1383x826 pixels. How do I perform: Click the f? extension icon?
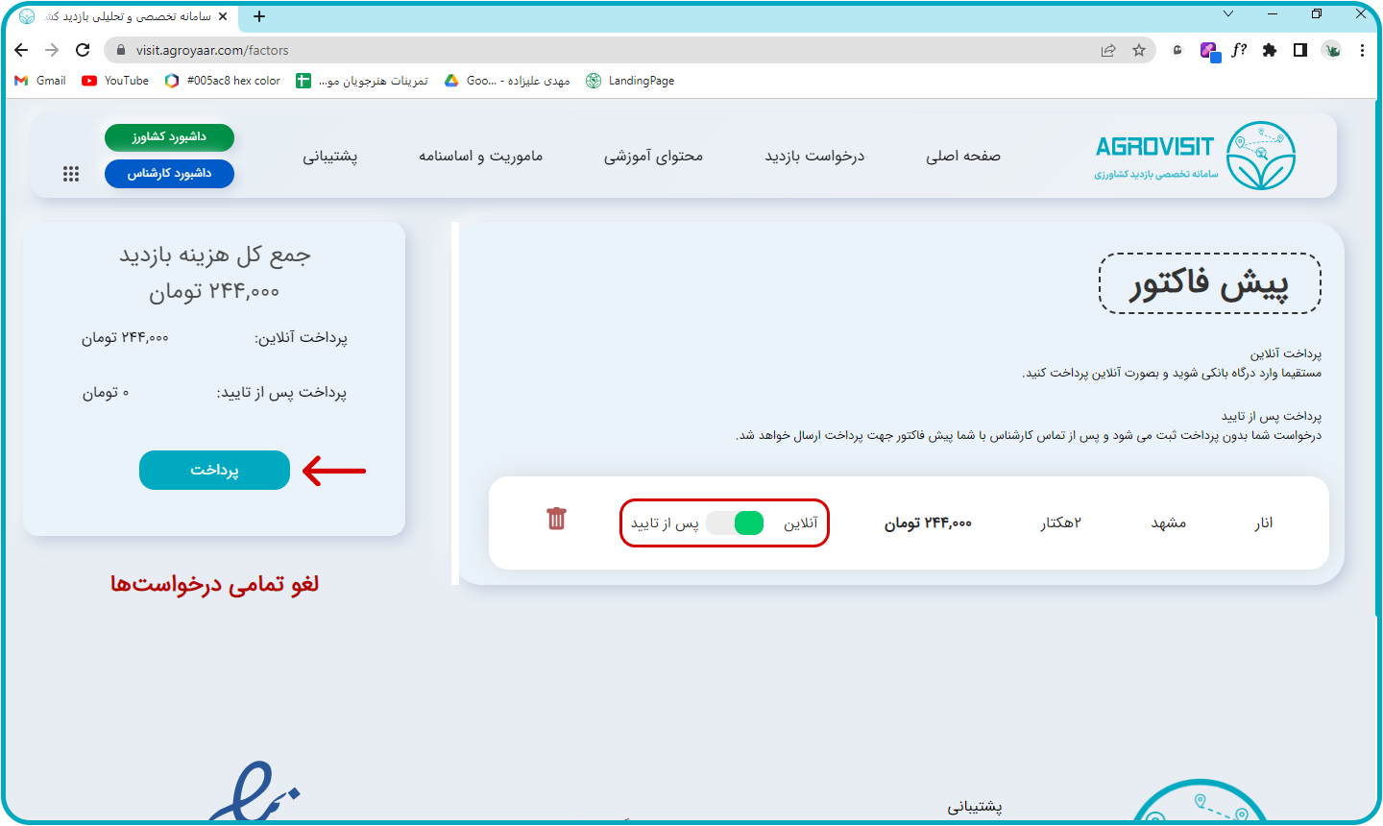coord(1239,50)
